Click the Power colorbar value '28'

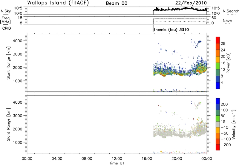[x=223, y=43]
